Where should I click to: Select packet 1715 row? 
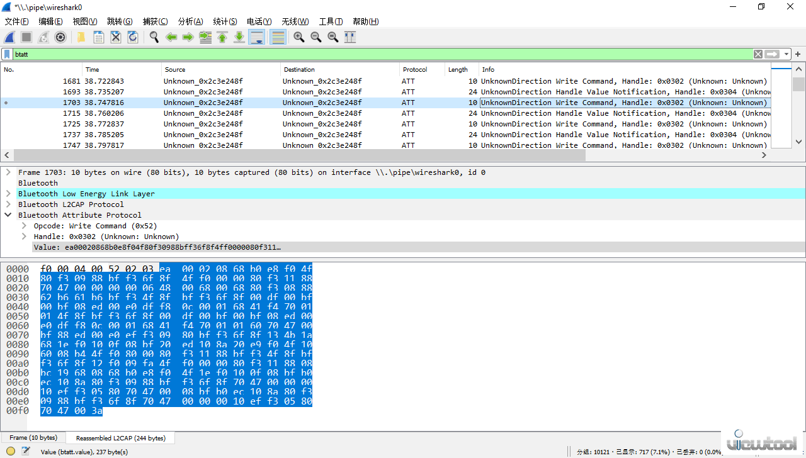pos(386,113)
